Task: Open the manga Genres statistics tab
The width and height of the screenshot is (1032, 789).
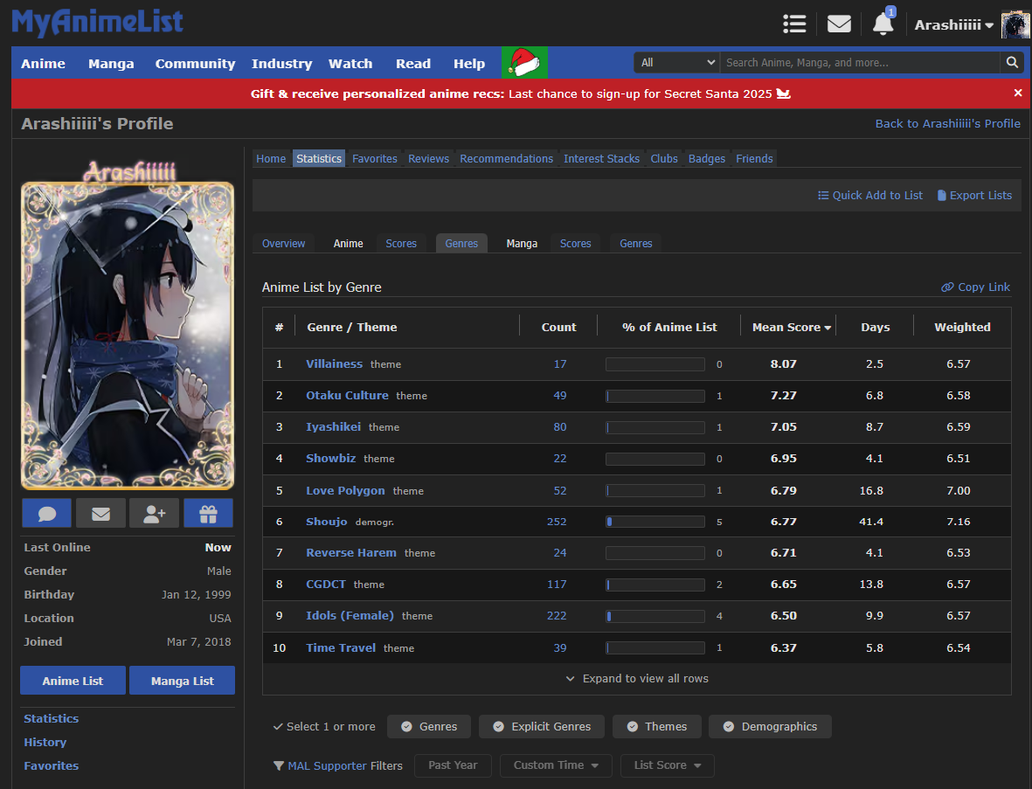Action: point(636,244)
